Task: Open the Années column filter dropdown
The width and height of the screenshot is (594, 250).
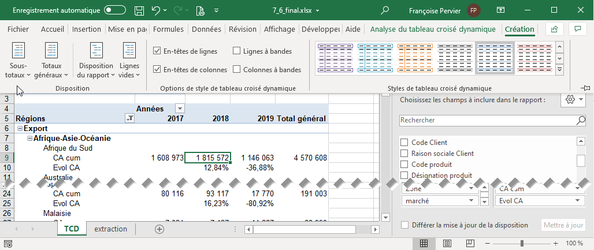Action: pos(180,109)
